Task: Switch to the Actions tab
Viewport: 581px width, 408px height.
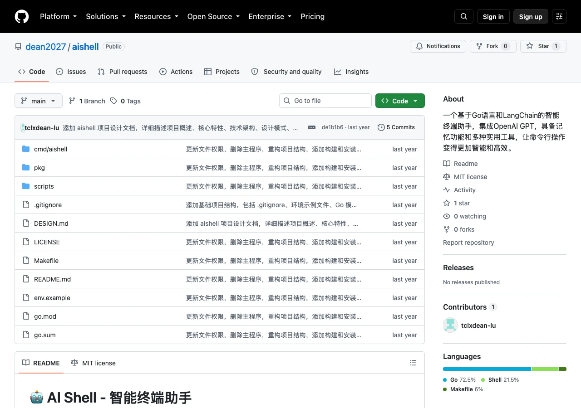Action: tap(176, 72)
